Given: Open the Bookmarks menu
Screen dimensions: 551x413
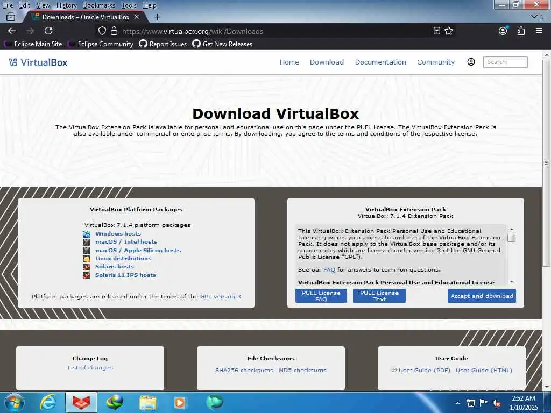Looking at the screenshot, I should click(x=99, y=5).
